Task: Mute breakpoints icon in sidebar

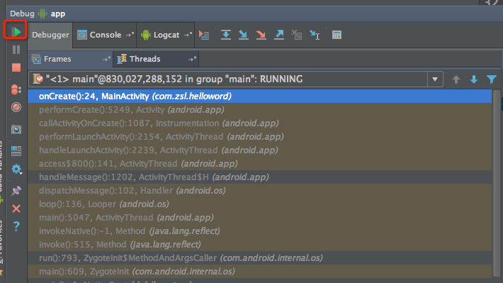Action: (16, 107)
